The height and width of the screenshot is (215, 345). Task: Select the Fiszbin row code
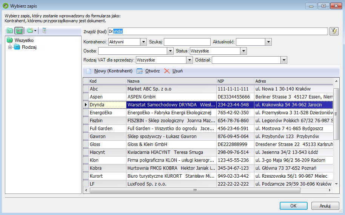pyautogui.click(x=107, y=120)
